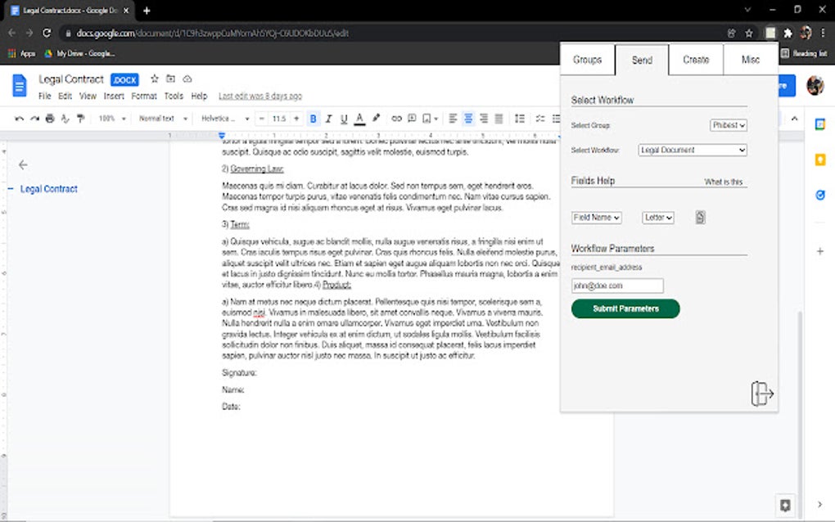The height and width of the screenshot is (522, 835).
Task: Open the text color picker
Action: point(360,118)
